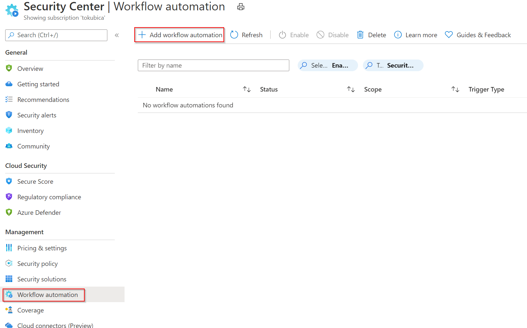Click the sidebar Search box

tap(56, 35)
